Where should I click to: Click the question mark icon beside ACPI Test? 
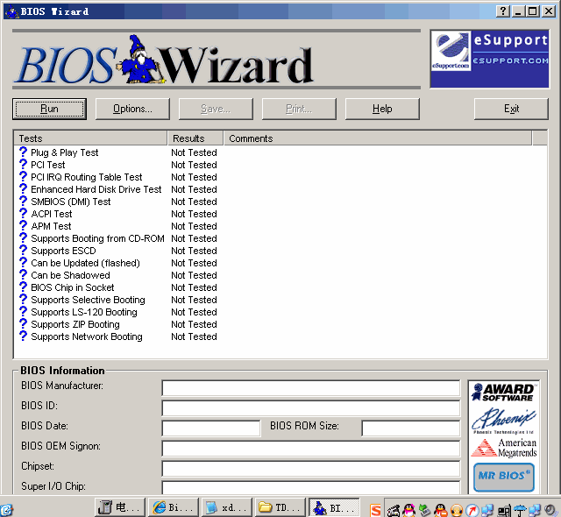[24, 214]
